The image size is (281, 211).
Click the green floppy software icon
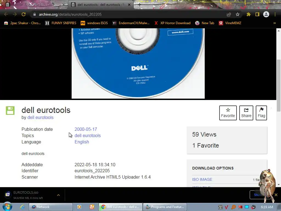(x=10, y=110)
